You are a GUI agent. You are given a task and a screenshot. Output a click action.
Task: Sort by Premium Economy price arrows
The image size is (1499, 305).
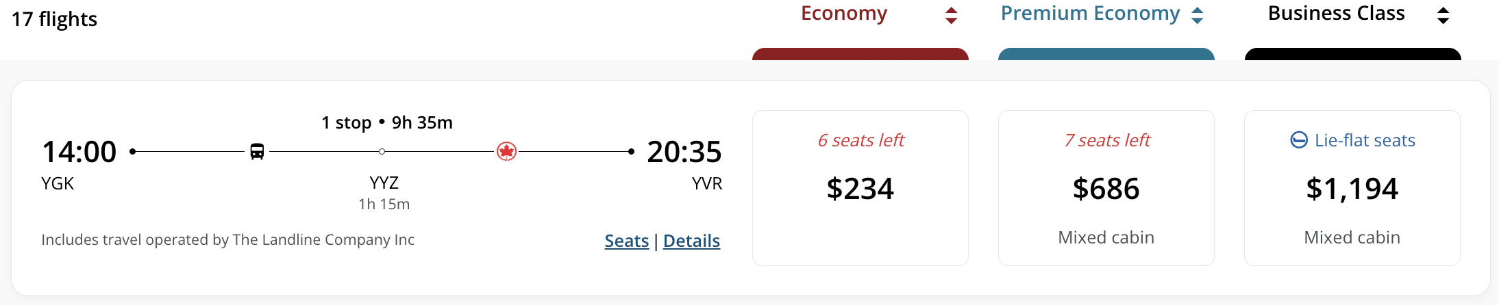[x=1197, y=15]
